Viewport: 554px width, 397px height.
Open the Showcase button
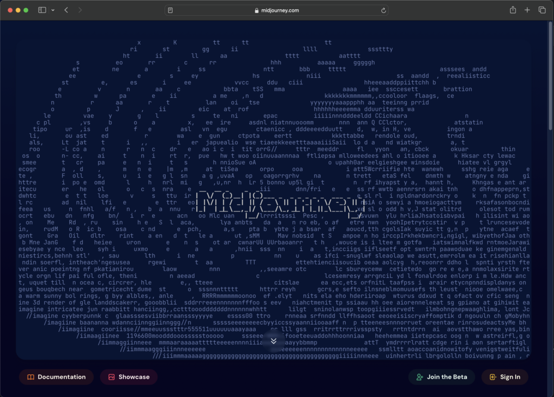[x=129, y=377]
